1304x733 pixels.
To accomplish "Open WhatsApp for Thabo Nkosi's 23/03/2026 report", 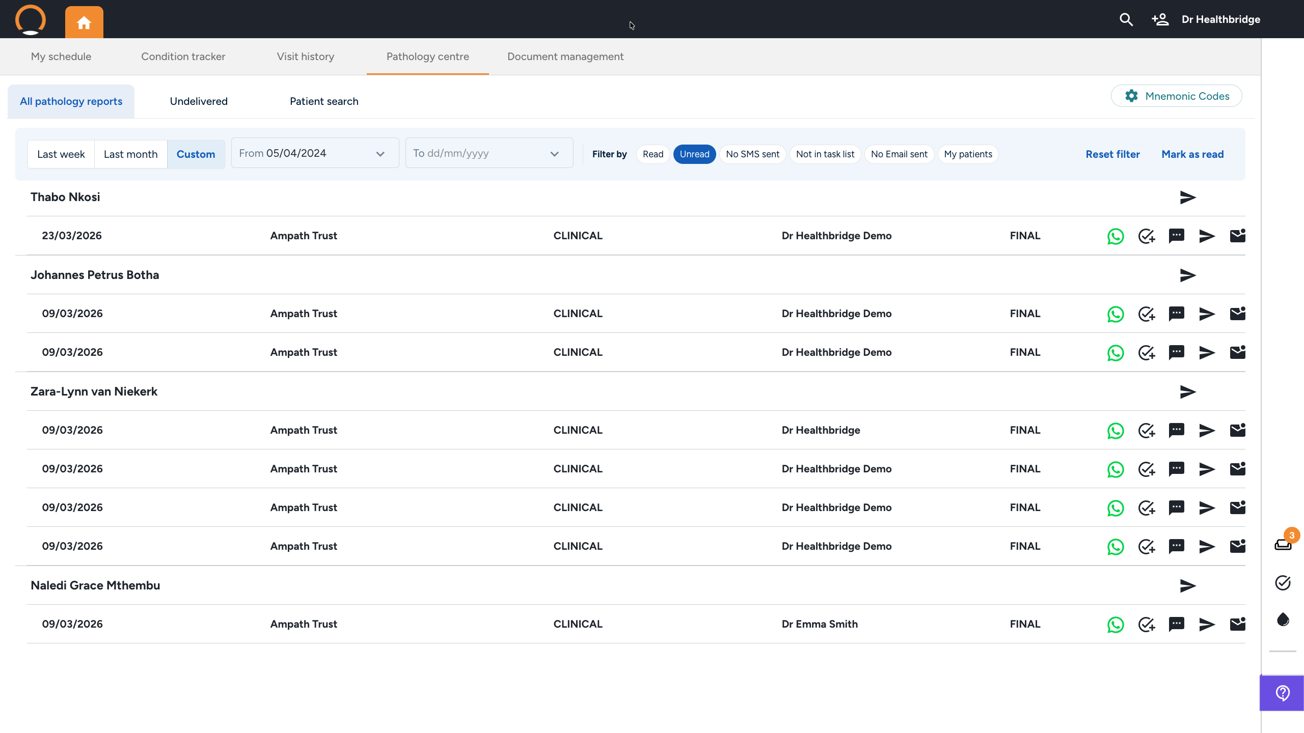I will pyautogui.click(x=1116, y=236).
